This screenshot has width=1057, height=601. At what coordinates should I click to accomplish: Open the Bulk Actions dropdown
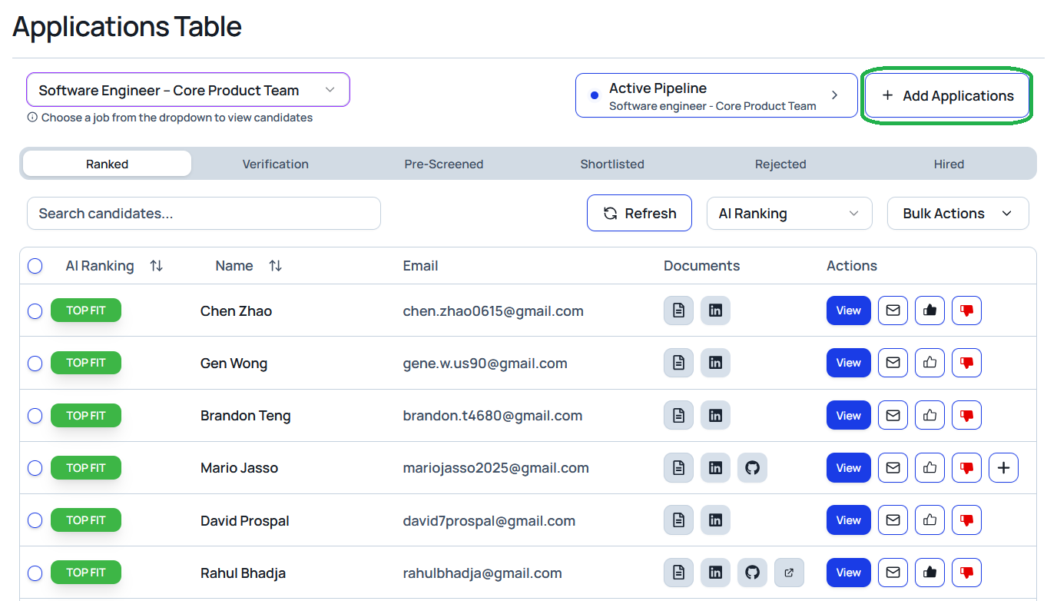coord(957,214)
